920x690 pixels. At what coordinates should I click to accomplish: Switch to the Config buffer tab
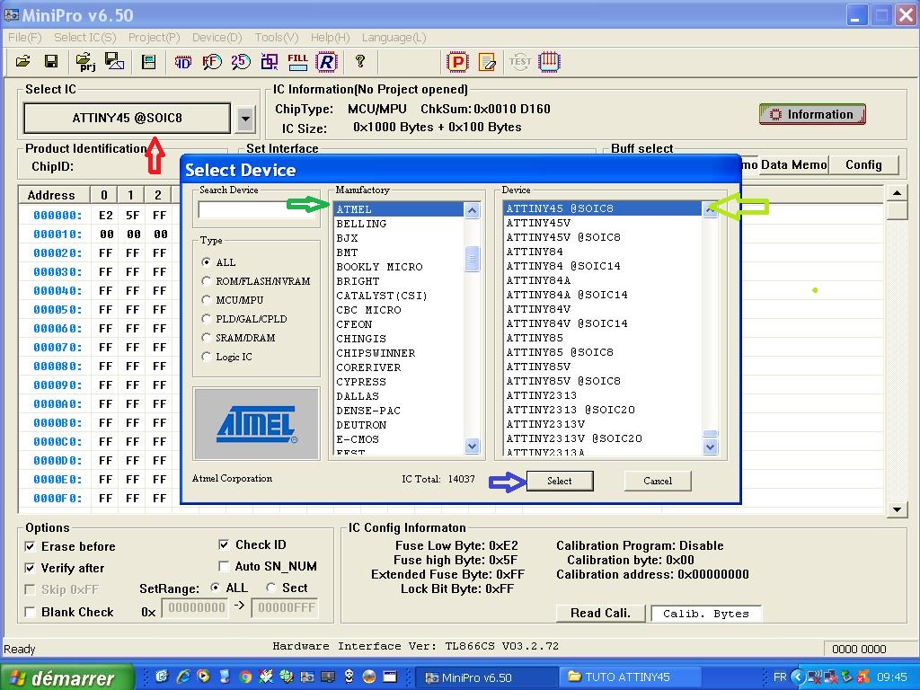[863, 165]
